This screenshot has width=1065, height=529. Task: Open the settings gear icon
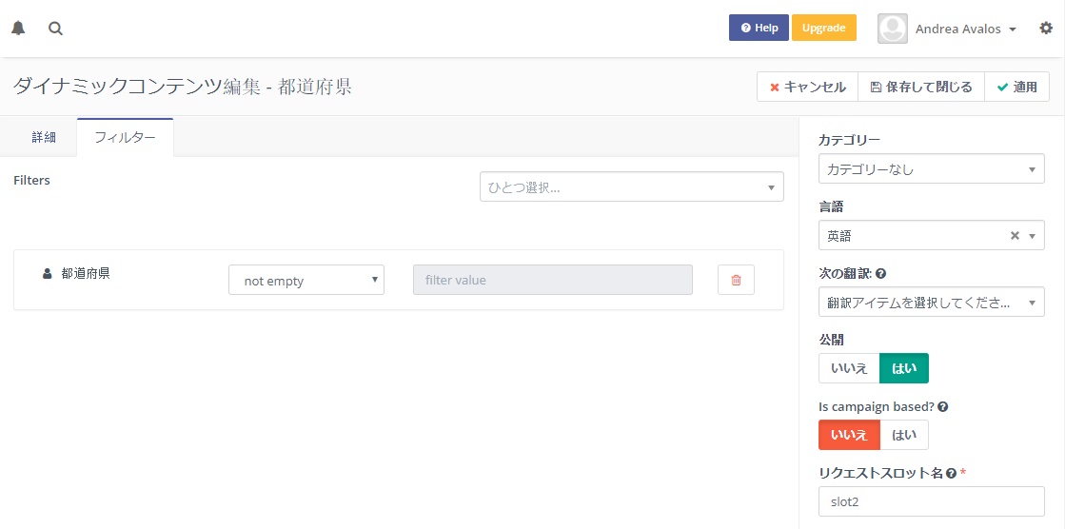coord(1046,29)
